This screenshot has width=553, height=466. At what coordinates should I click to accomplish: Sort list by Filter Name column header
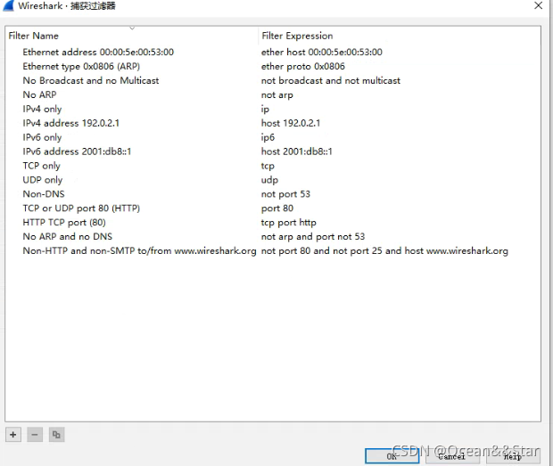(132, 36)
